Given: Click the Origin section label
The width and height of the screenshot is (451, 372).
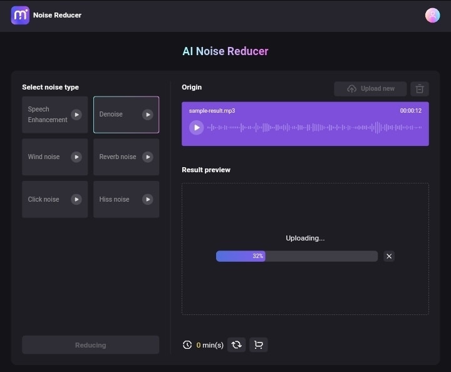Looking at the screenshot, I should [192, 87].
